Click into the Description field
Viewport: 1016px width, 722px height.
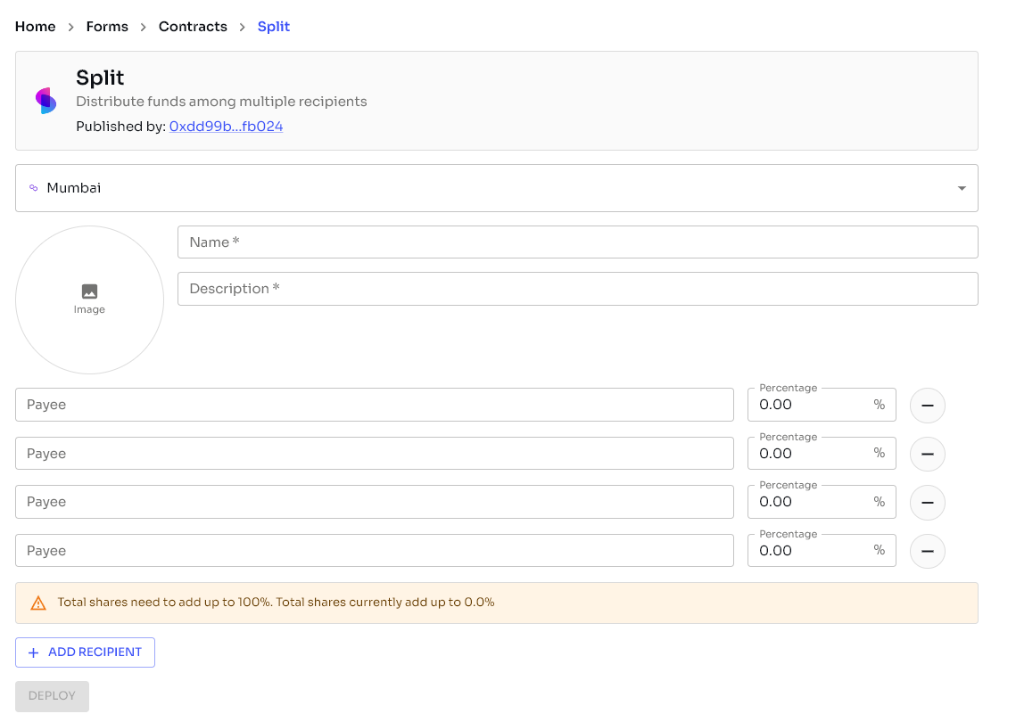click(577, 289)
